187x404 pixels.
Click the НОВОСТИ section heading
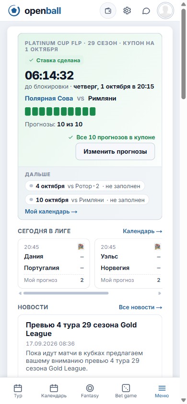[x=33, y=307]
